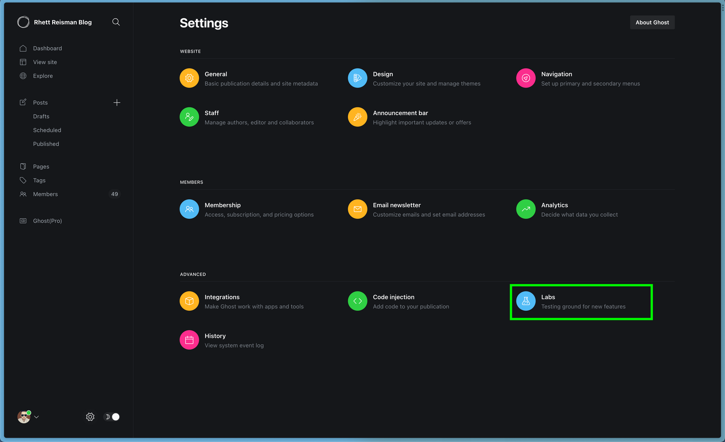The width and height of the screenshot is (725, 442).
Task: Open settings gear icon bottom left
Action: pyautogui.click(x=90, y=417)
